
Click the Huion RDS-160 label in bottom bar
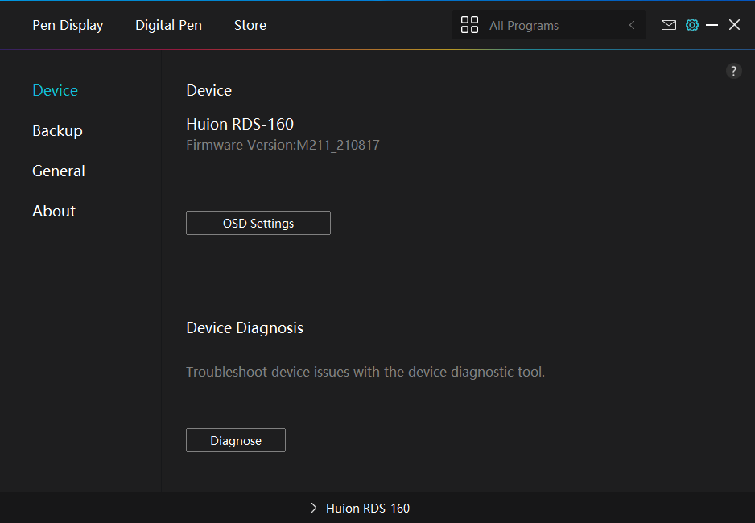tap(368, 508)
